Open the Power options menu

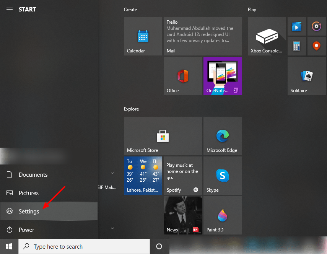[x=49, y=230]
